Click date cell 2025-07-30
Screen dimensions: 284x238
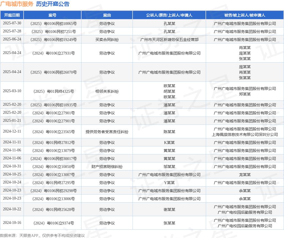point(12,23)
